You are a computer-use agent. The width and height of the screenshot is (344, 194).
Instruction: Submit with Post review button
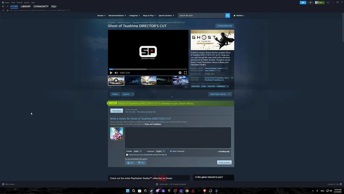coord(224,162)
